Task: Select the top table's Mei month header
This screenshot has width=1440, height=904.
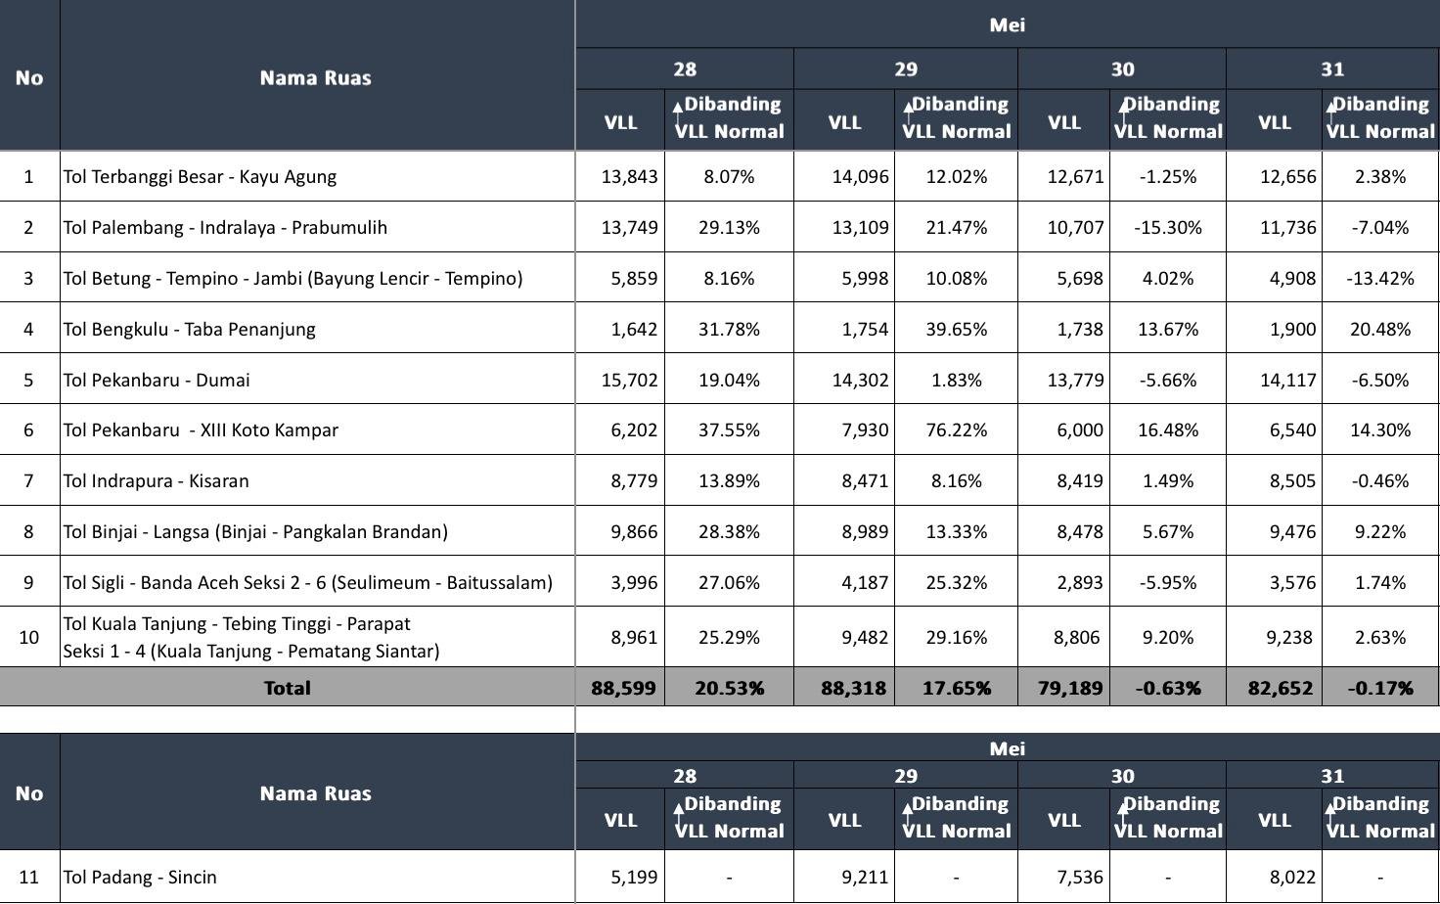Action: pyautogui.click(x=1007, y=25)
